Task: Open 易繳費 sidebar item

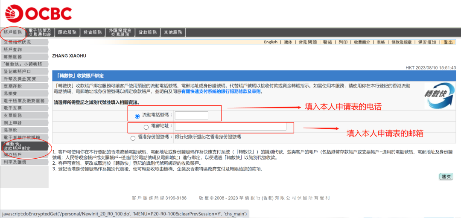Action: click(x=24, y=93)
